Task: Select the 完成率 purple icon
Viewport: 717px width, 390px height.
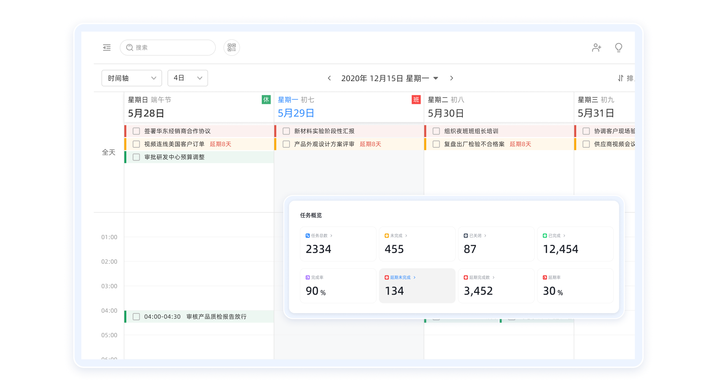Action: (308, 278)
